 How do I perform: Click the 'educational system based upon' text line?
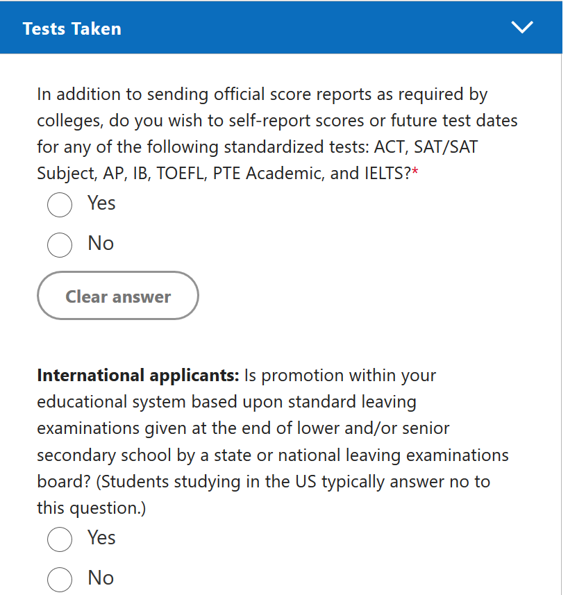(226, 402)
